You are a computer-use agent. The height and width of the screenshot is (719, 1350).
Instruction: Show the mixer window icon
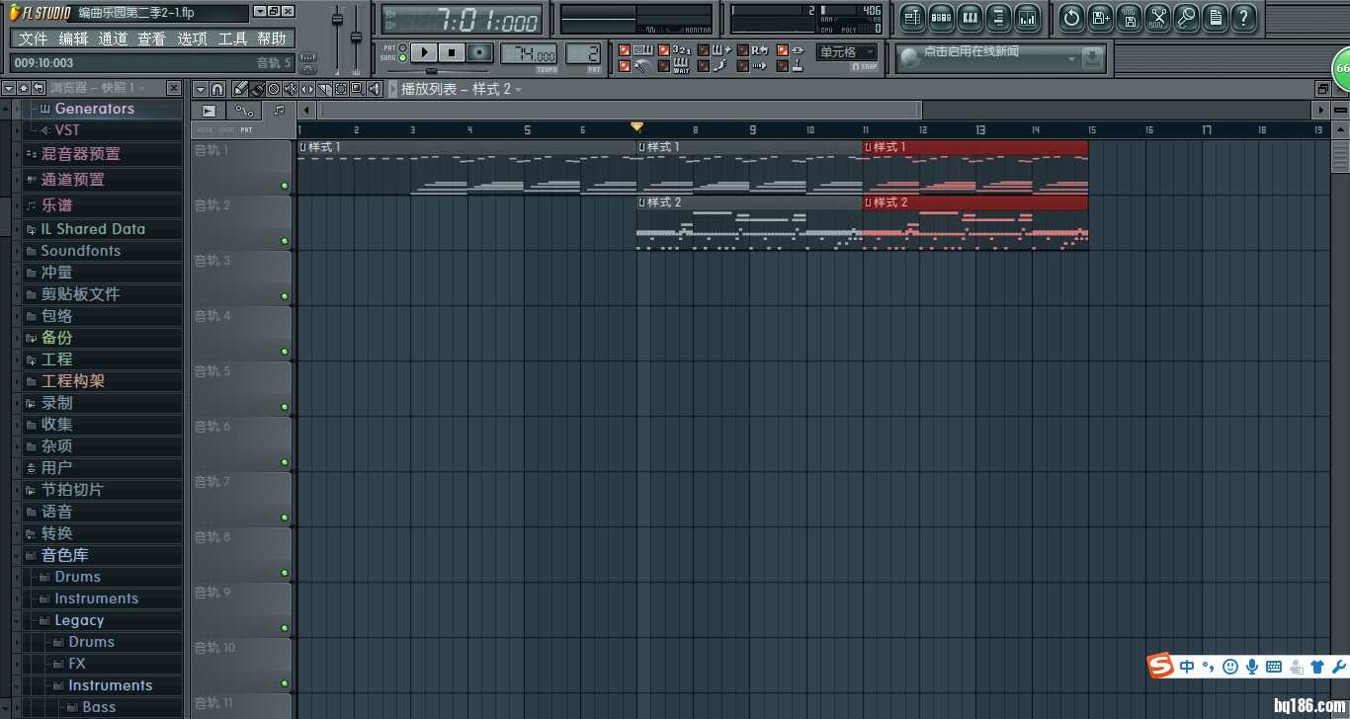click(1027, 18)
